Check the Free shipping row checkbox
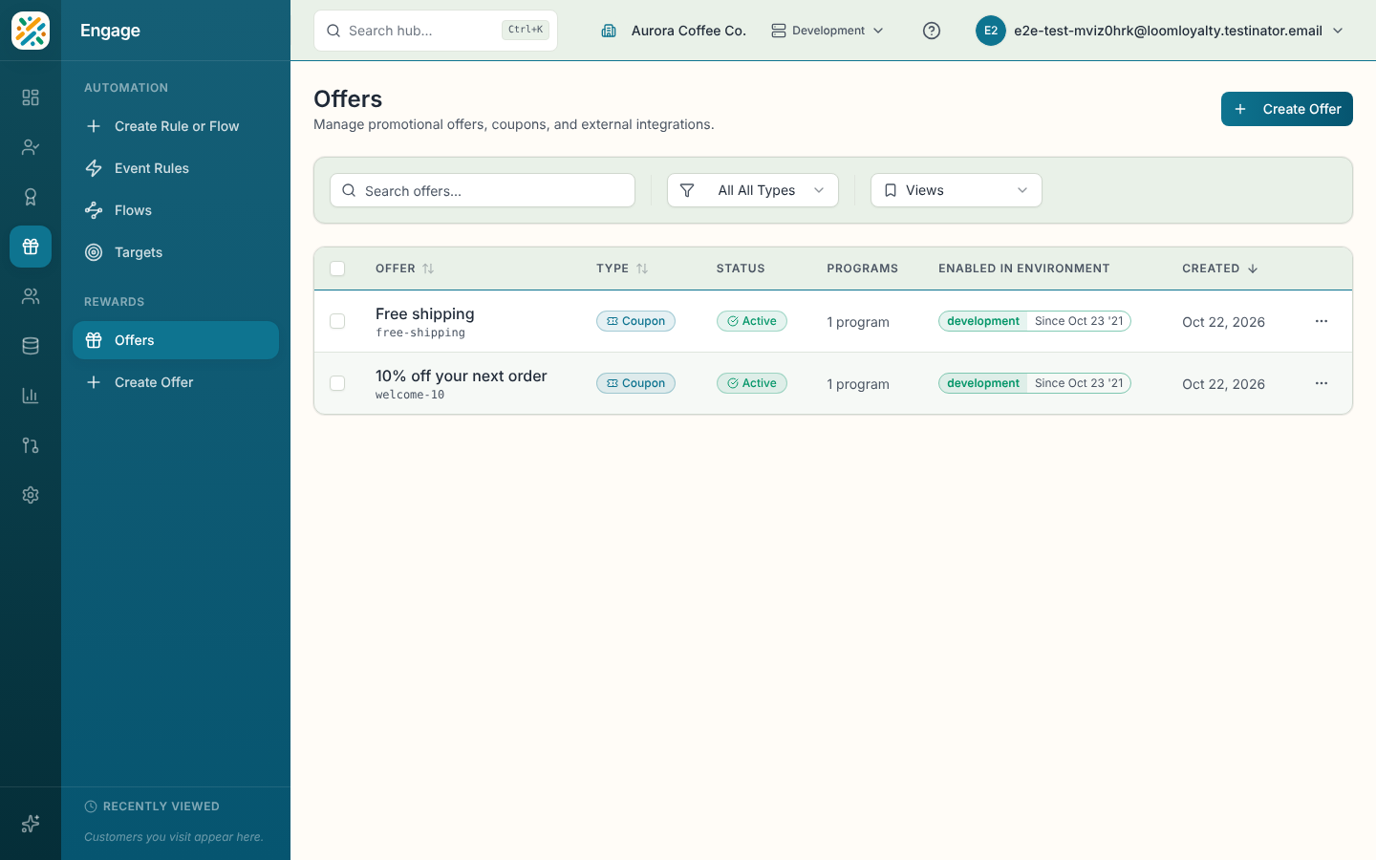This screenshot has height=860, width=1376. pyautogui.click(x=337, y=321)
